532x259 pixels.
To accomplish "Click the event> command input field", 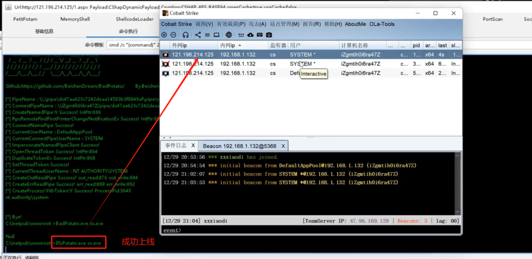I will 311,231.
